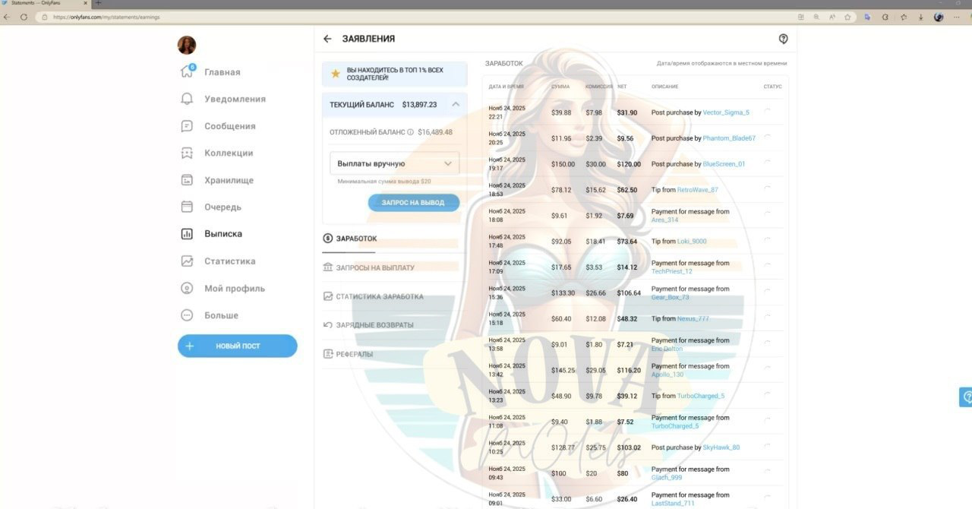
Task: Open Статистика заработка tab
Action: [379, 296]
